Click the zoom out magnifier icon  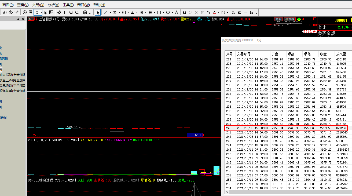[77, 12]
